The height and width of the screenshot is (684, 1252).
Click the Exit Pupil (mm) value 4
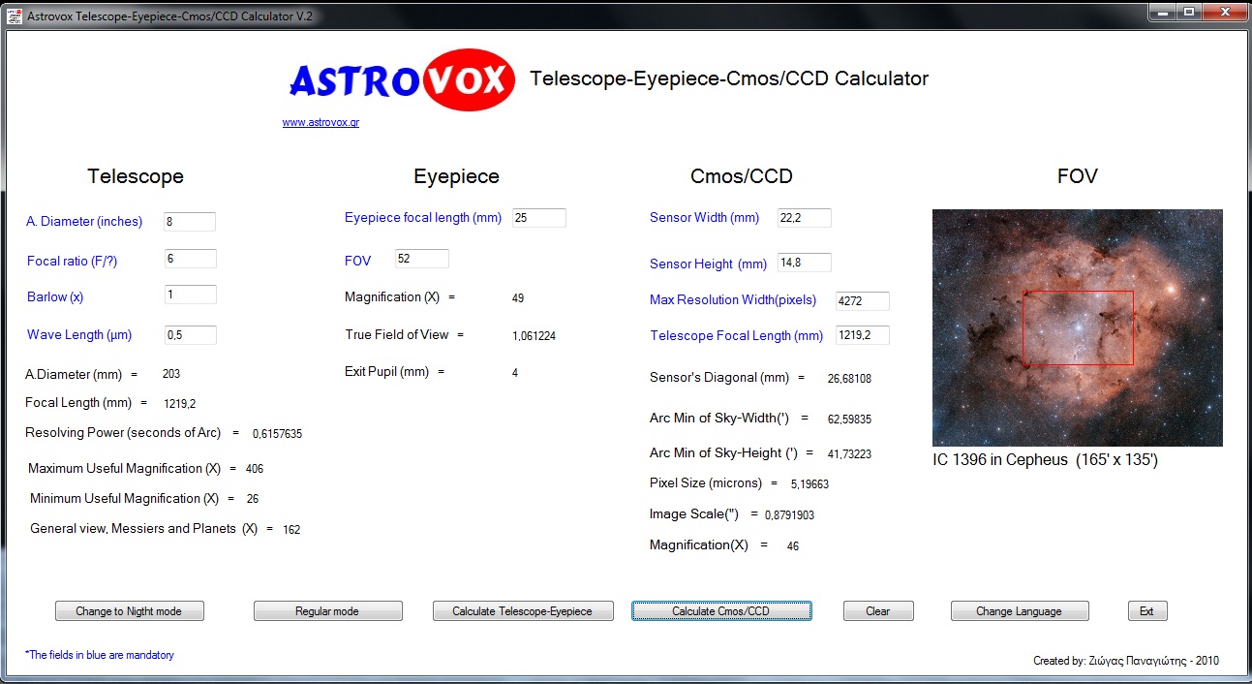point(515,373)
